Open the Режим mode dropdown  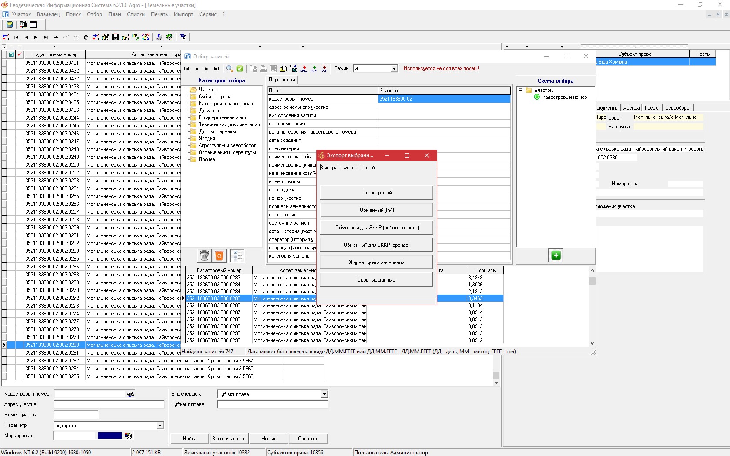(394, 69)
